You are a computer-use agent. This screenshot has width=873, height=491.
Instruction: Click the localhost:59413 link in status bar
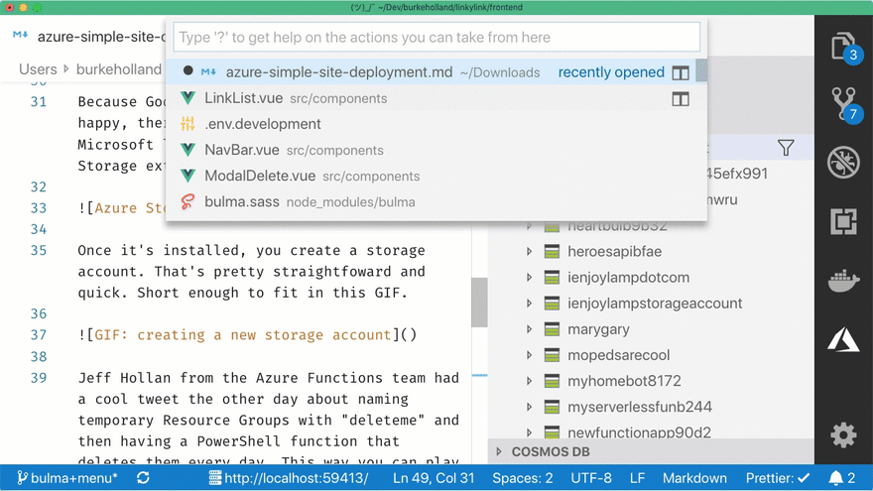click(x=289, y=478)
